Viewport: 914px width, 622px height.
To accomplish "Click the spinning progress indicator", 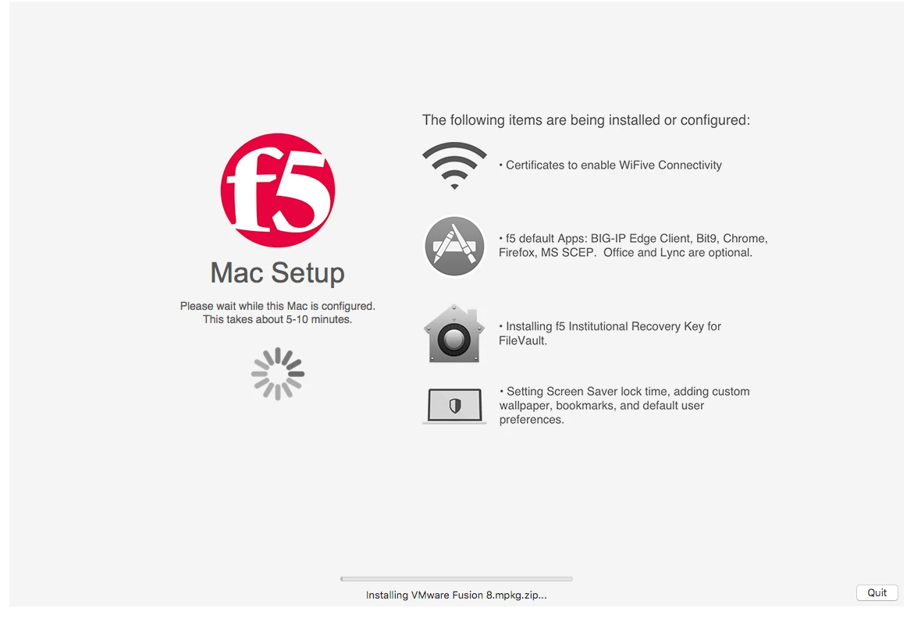I will click(278, 374).
